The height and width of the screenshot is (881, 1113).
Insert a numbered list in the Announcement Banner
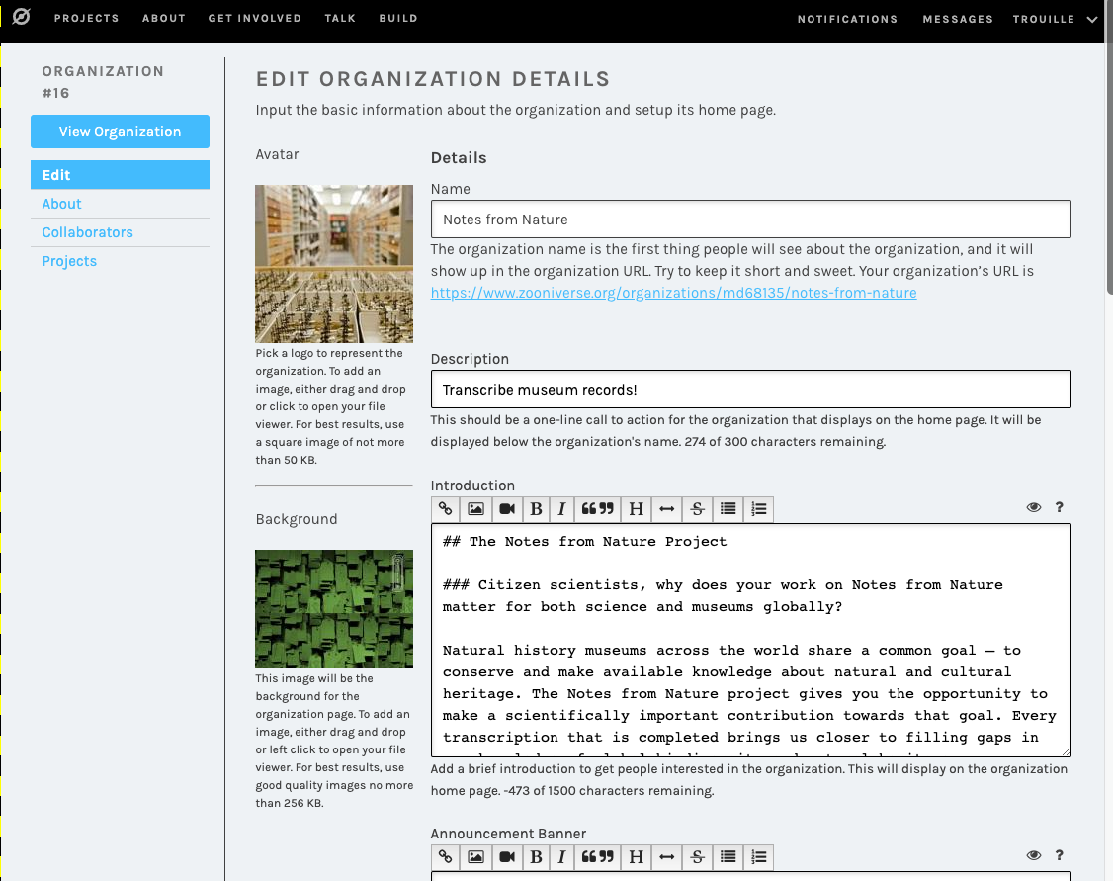(757, 856)
